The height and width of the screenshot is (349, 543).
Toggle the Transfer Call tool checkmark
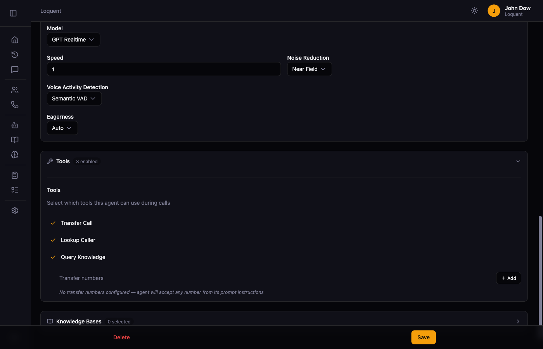tap(53, 223)
